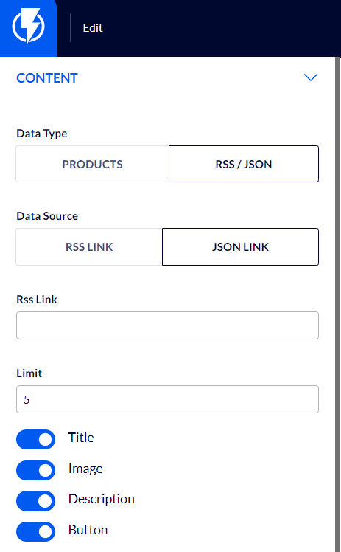Viewport: 341px width, 552px height.
Task: Click the Title label text
Action: [81, 438]
